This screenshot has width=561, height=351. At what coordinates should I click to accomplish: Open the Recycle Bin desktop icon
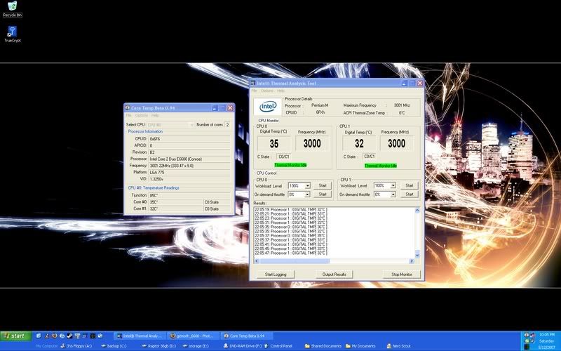coord(11,8)
